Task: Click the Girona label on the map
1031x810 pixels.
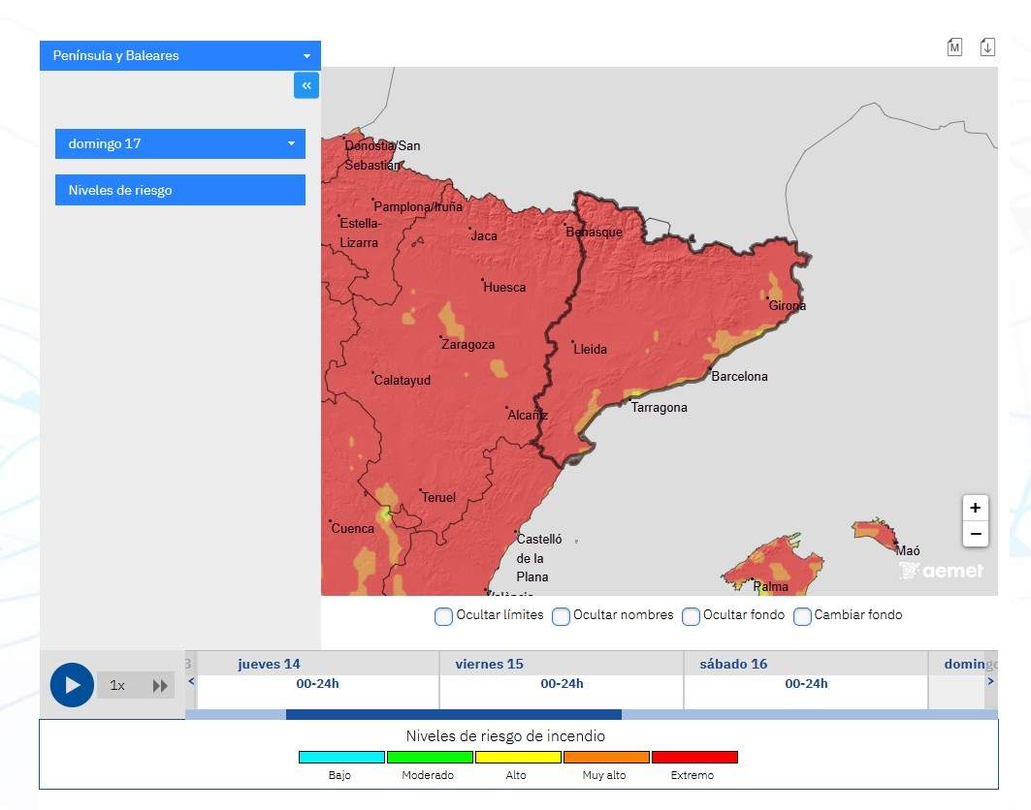Action: pos(787,305)
